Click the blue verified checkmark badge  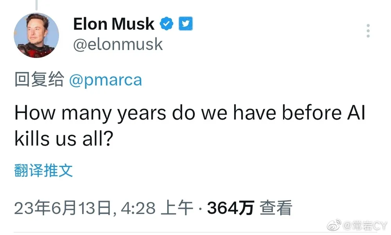(x=167, y=24)
